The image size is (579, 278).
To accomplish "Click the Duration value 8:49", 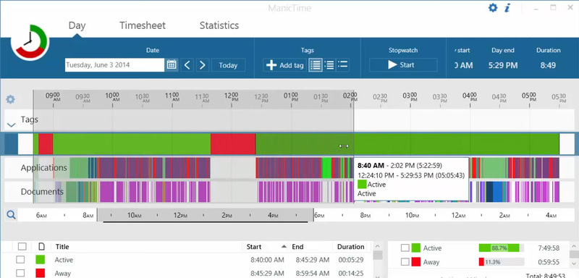I will (549, 66).
